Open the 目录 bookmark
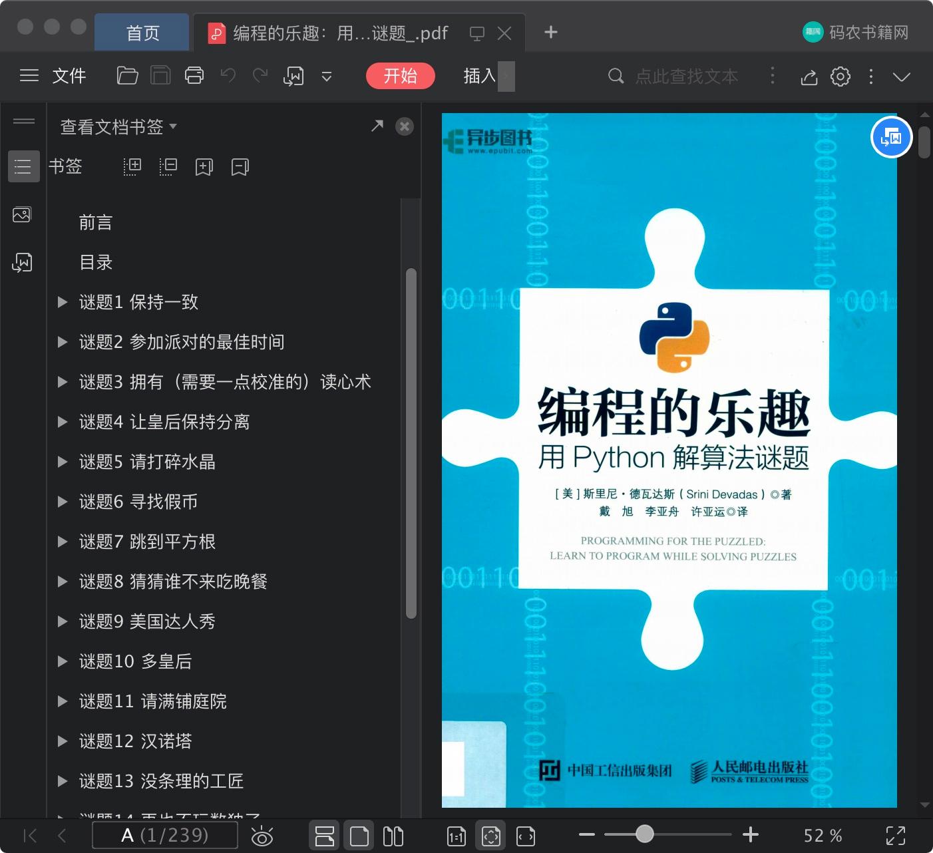Image resolution: width=933 pixels, height=853 pixels. pos(96,262)
